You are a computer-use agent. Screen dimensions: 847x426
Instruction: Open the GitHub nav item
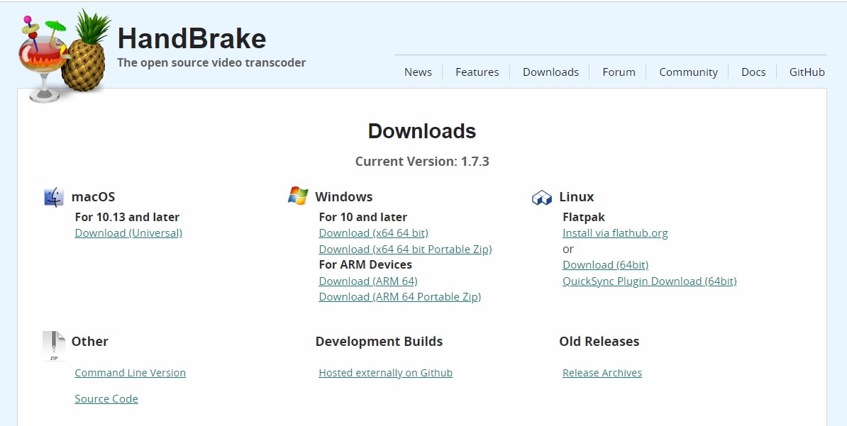(807, 72)
